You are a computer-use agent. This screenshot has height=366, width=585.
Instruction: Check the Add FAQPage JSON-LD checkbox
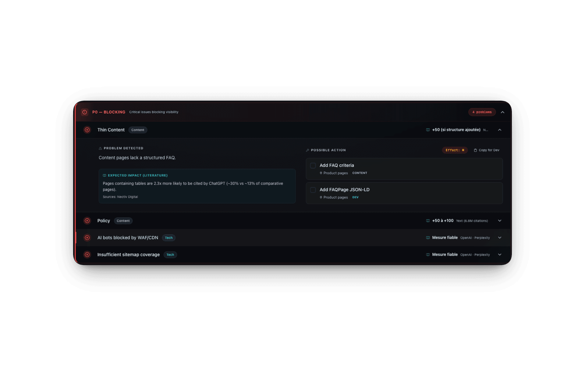[x=313, y=190]
